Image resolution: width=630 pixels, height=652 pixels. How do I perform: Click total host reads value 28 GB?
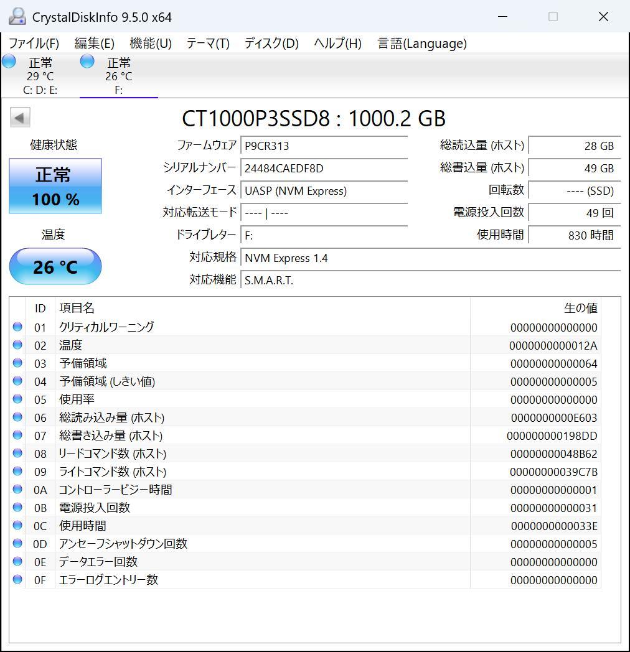click(x=574, y=146)
